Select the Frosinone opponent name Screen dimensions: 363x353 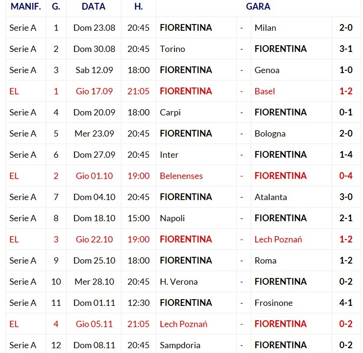click(274, 303)
